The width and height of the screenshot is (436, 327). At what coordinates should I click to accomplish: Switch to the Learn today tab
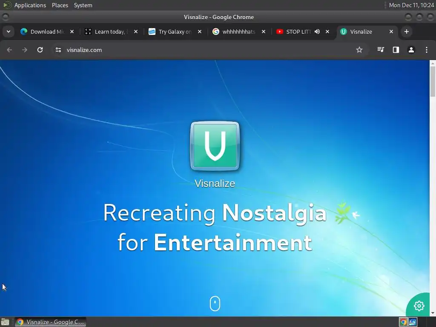tap(110, 32)
